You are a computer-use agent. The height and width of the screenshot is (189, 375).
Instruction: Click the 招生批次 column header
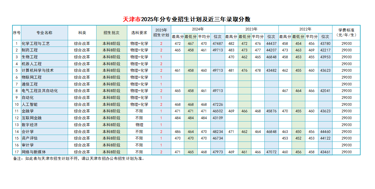click(x=112, y=33)
